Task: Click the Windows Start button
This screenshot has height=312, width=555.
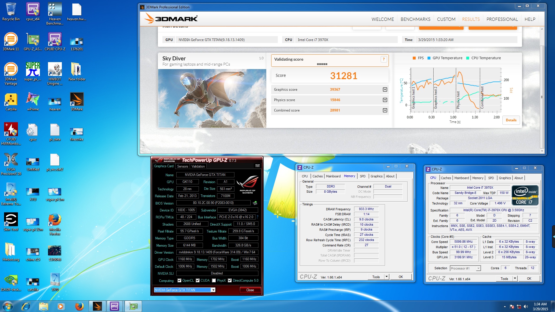Action: click(8, 306)
